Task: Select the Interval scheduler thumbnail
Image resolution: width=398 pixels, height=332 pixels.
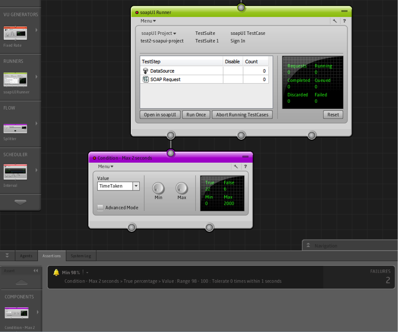Action: pyautogui.click(x=15, y=172)
